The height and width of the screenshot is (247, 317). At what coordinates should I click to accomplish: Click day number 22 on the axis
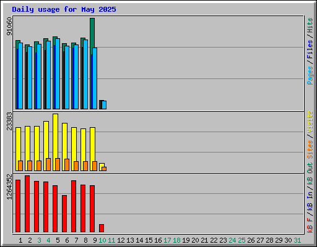[x=214, y=240]
